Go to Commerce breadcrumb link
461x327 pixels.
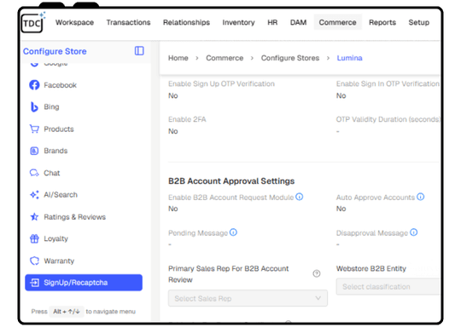click(x=225, y=58)
